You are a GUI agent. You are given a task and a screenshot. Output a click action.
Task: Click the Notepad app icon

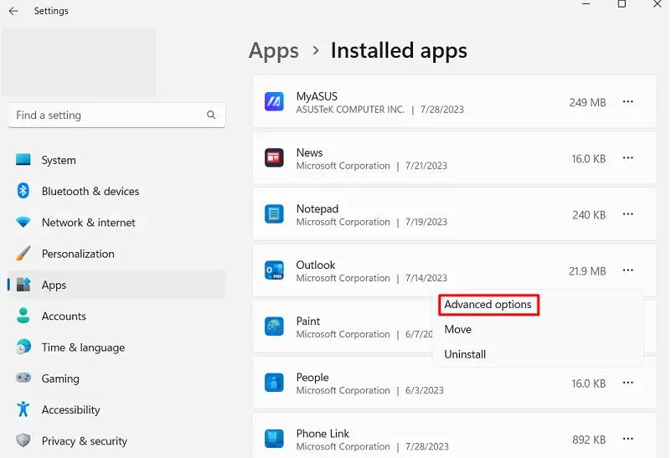[274, 214]
